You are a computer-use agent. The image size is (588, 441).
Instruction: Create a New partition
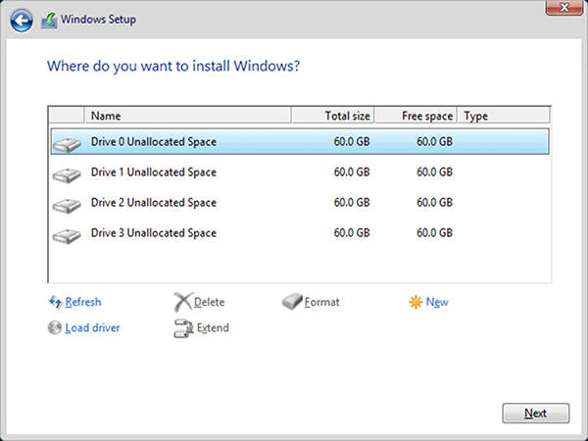[x=437, y=302]
